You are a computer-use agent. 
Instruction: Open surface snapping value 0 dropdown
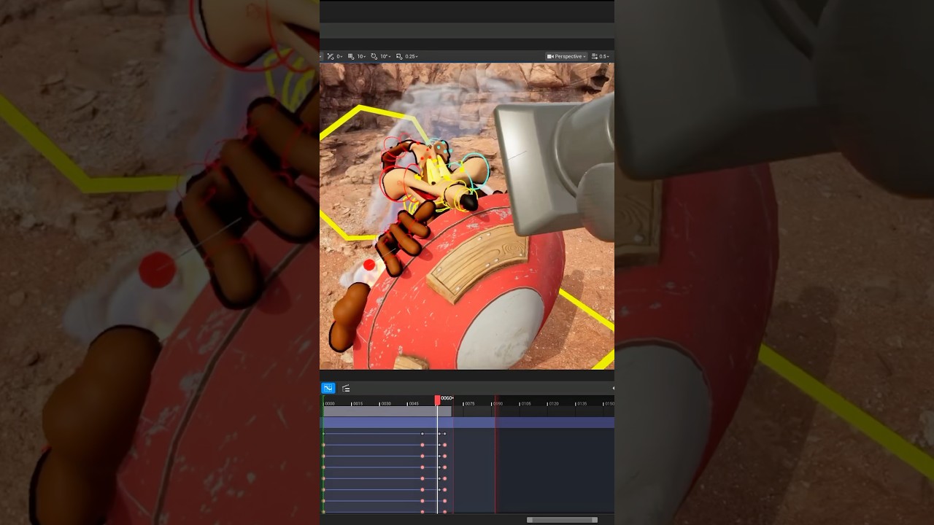(x=339, y=56)
